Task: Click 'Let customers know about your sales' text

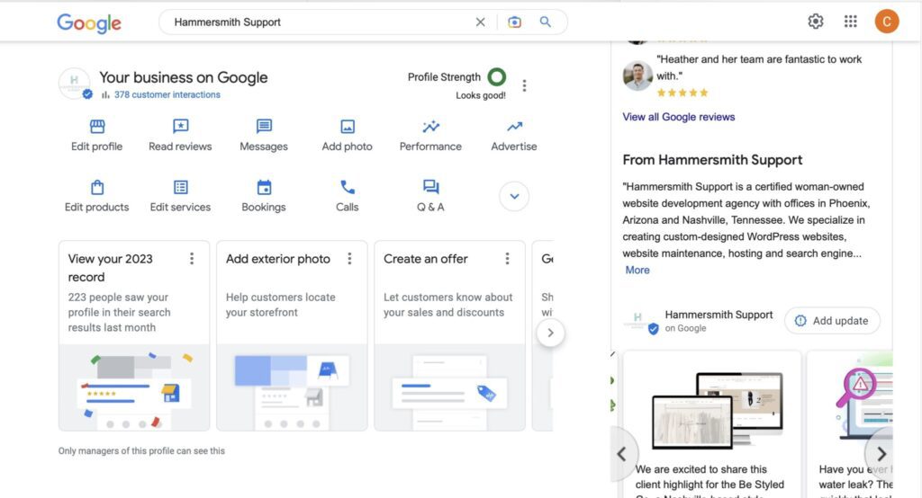Action: [x=448, y=305]
